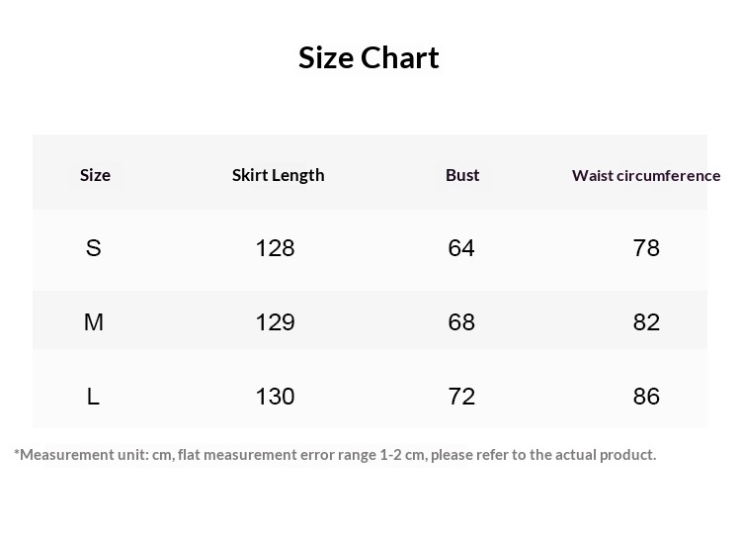Click the Skirt Length column header
Viewport: 741px width, 539px height.
coord(278,175)
